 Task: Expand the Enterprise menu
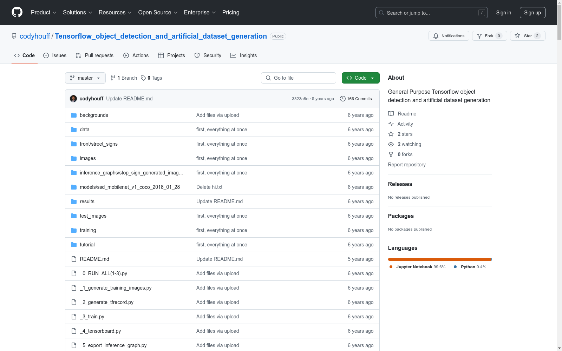(200, 13)
